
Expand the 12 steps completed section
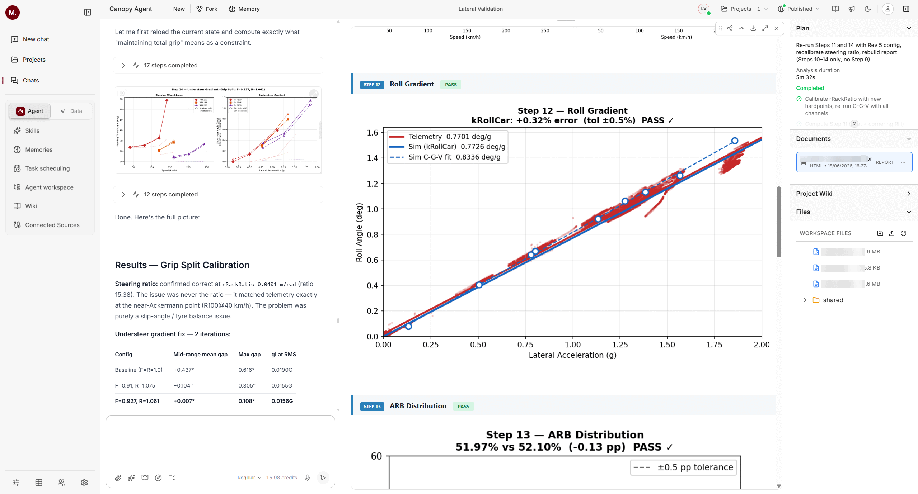point(218,194)
